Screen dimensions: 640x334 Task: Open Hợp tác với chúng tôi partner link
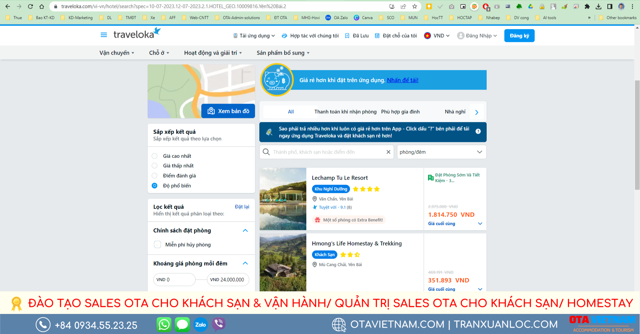tap(310, 36)
